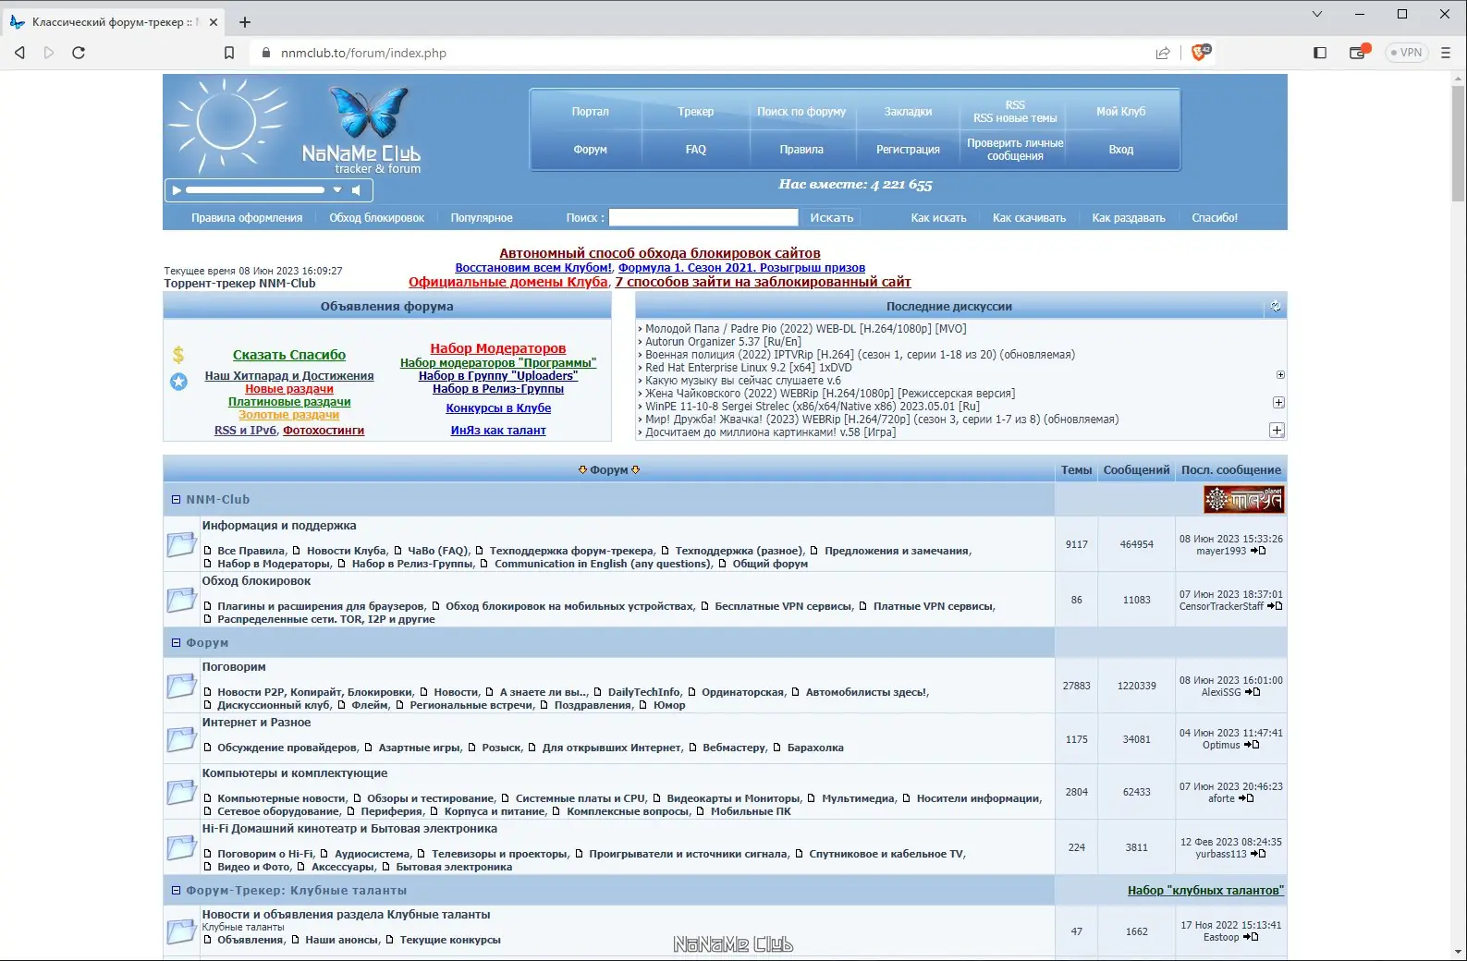This screenshot has height=961, width=1467.
Task: Click the medium plus expander in discussions panel
Action: pos(1278,402)
